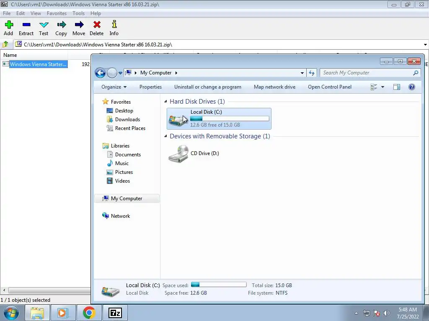Click Open Control Panel
This screenshot has width=429, height=321.
pyautogui.click(x=330, y=87)
